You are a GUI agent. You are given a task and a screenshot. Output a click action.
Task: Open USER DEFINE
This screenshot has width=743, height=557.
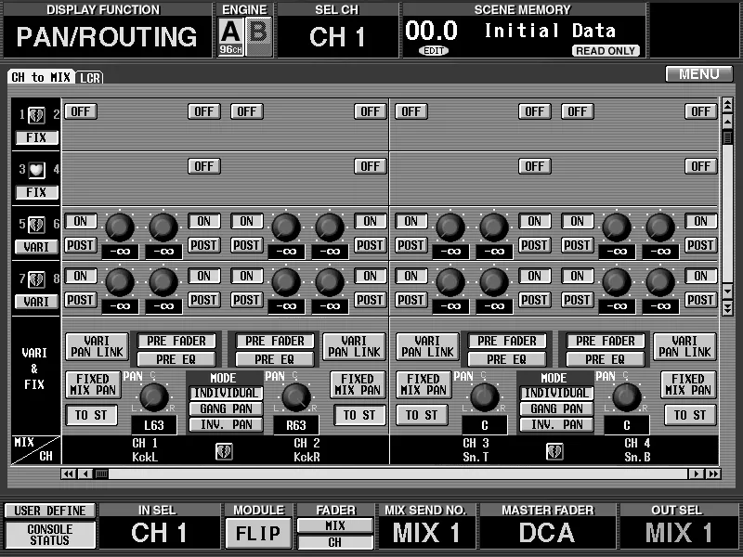click(x=50, y=511)
